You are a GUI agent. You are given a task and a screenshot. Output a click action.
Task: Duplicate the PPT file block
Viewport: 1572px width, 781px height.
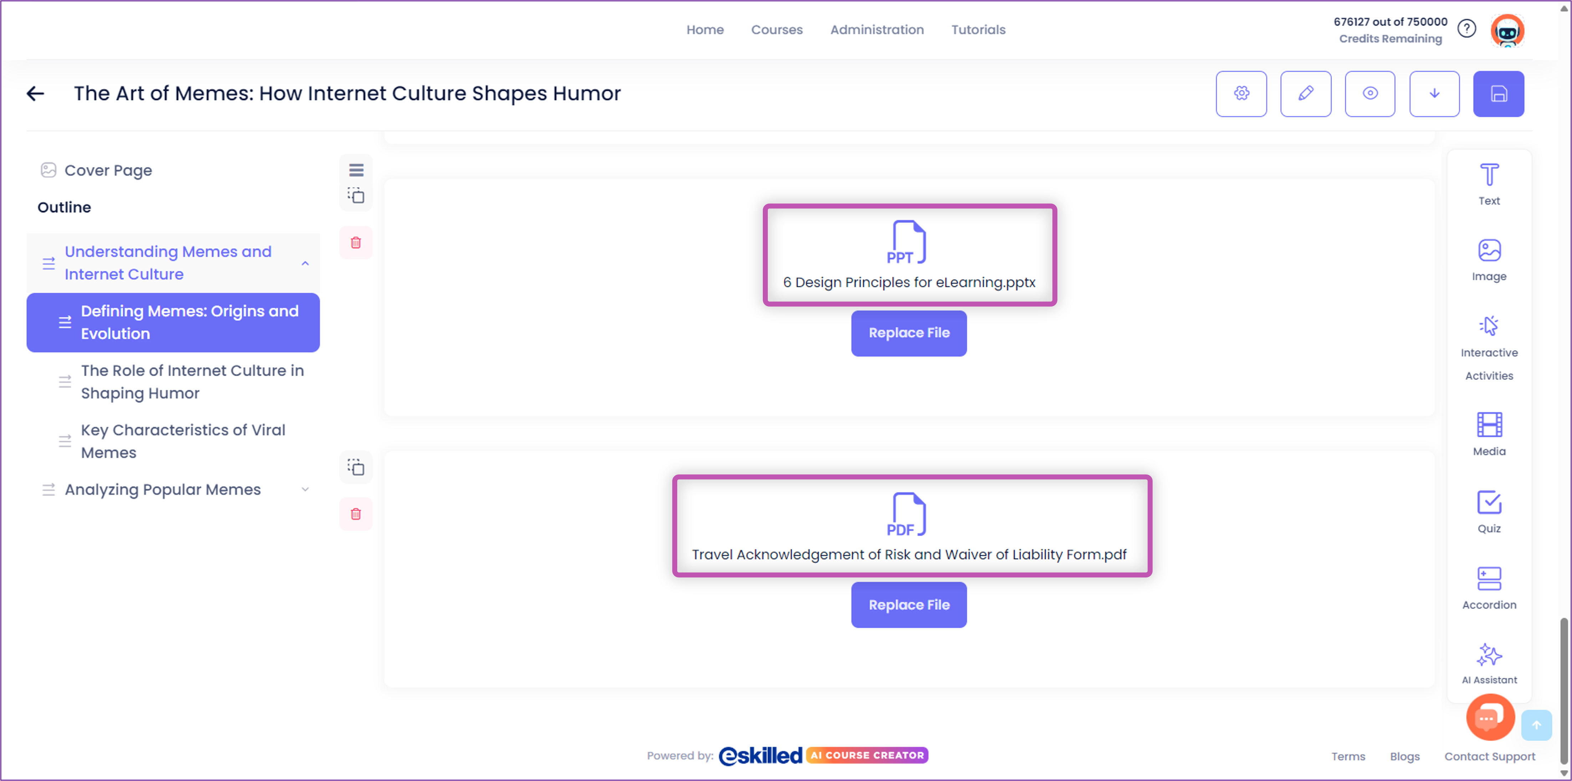(356, 195)
